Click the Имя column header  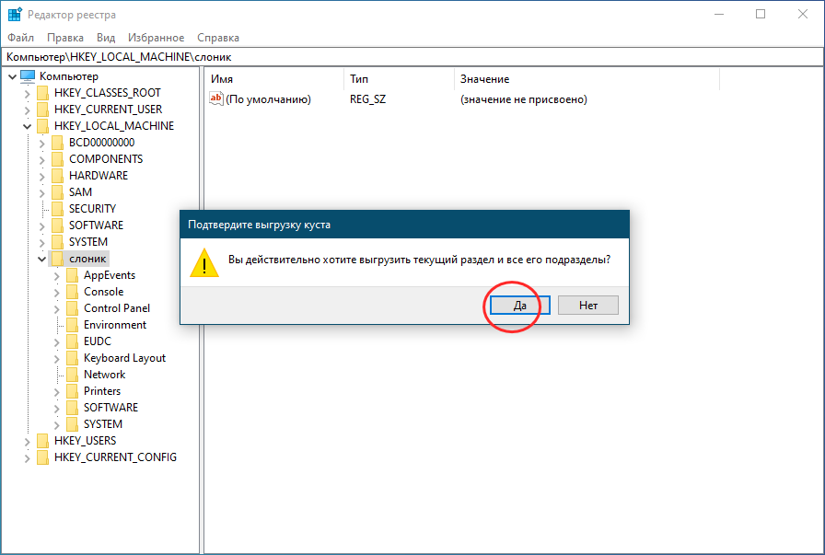pyautogui.click(x=274, y=79)
